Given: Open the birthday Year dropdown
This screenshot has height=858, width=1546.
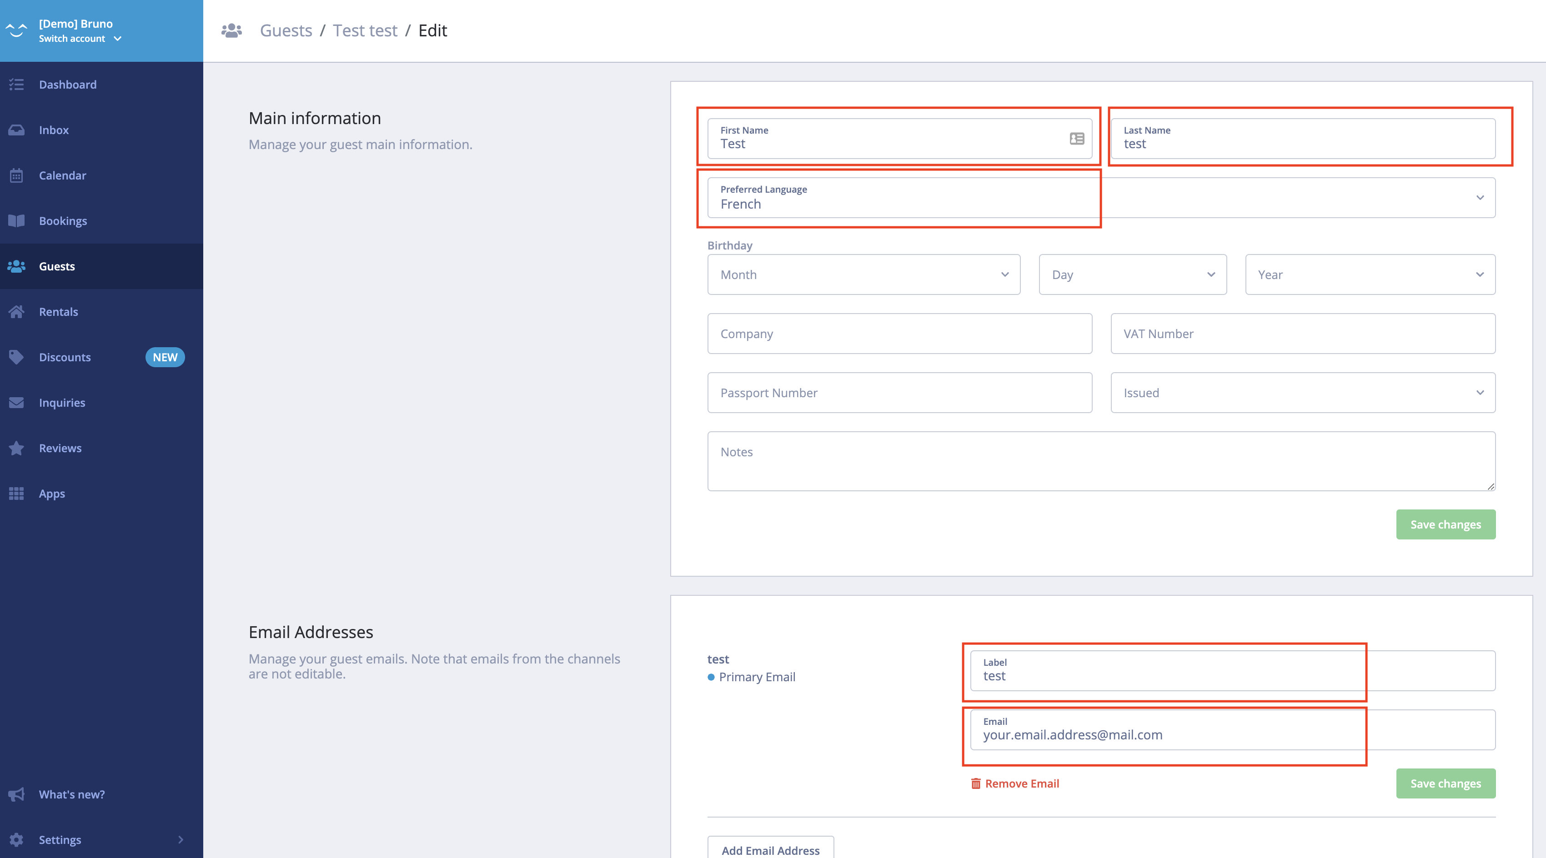Looking at the screenshot, I should [x=1370, y=275].
